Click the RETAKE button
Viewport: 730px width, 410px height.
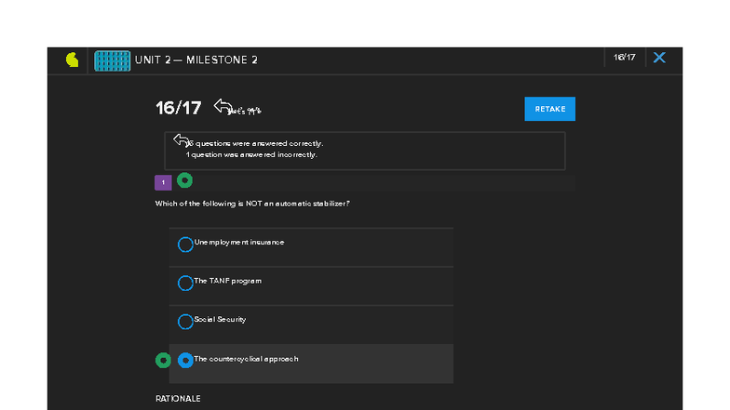[549, 109]
